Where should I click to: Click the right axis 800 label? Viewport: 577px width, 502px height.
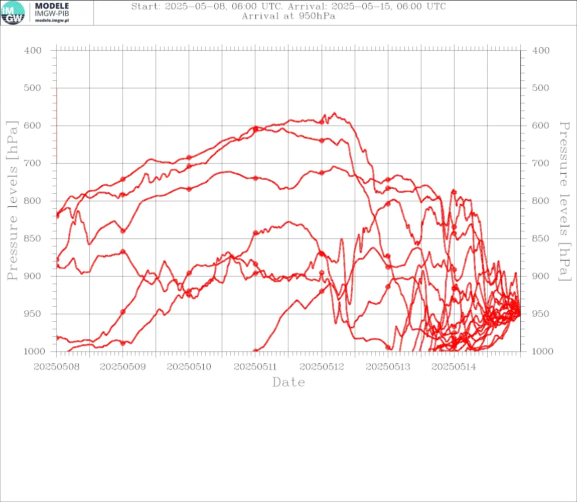pyautogui.click(x=541, y=201)
